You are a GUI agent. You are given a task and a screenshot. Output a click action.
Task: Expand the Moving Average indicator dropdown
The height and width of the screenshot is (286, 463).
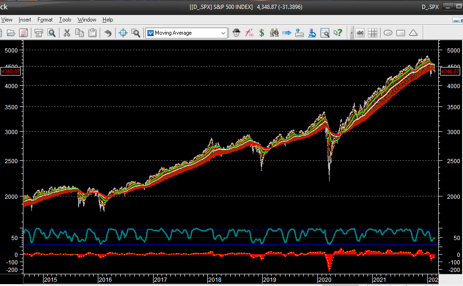[x=223, y=33]
